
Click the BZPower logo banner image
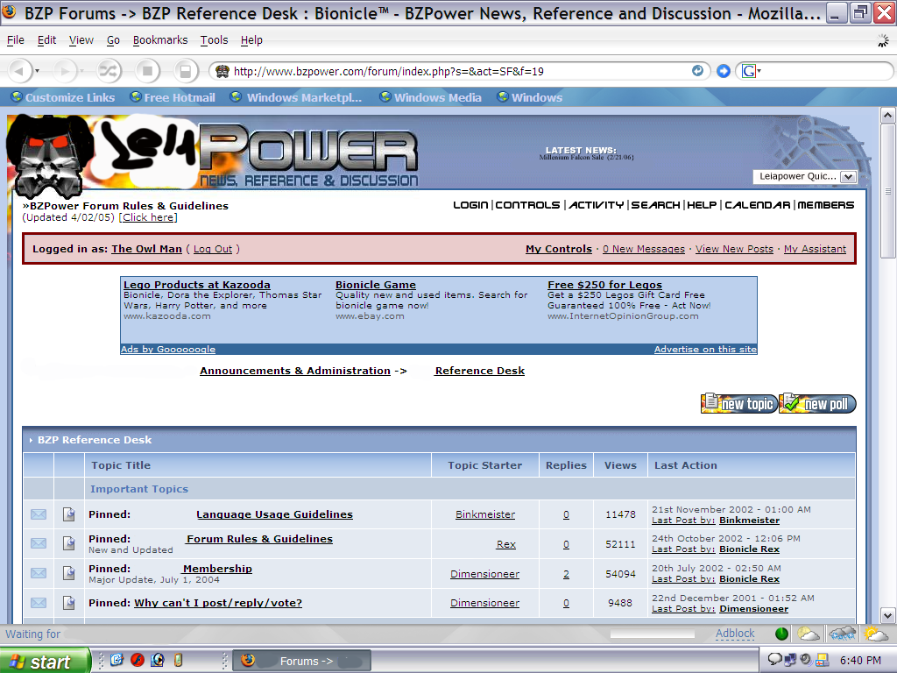(x=213, y=154)
